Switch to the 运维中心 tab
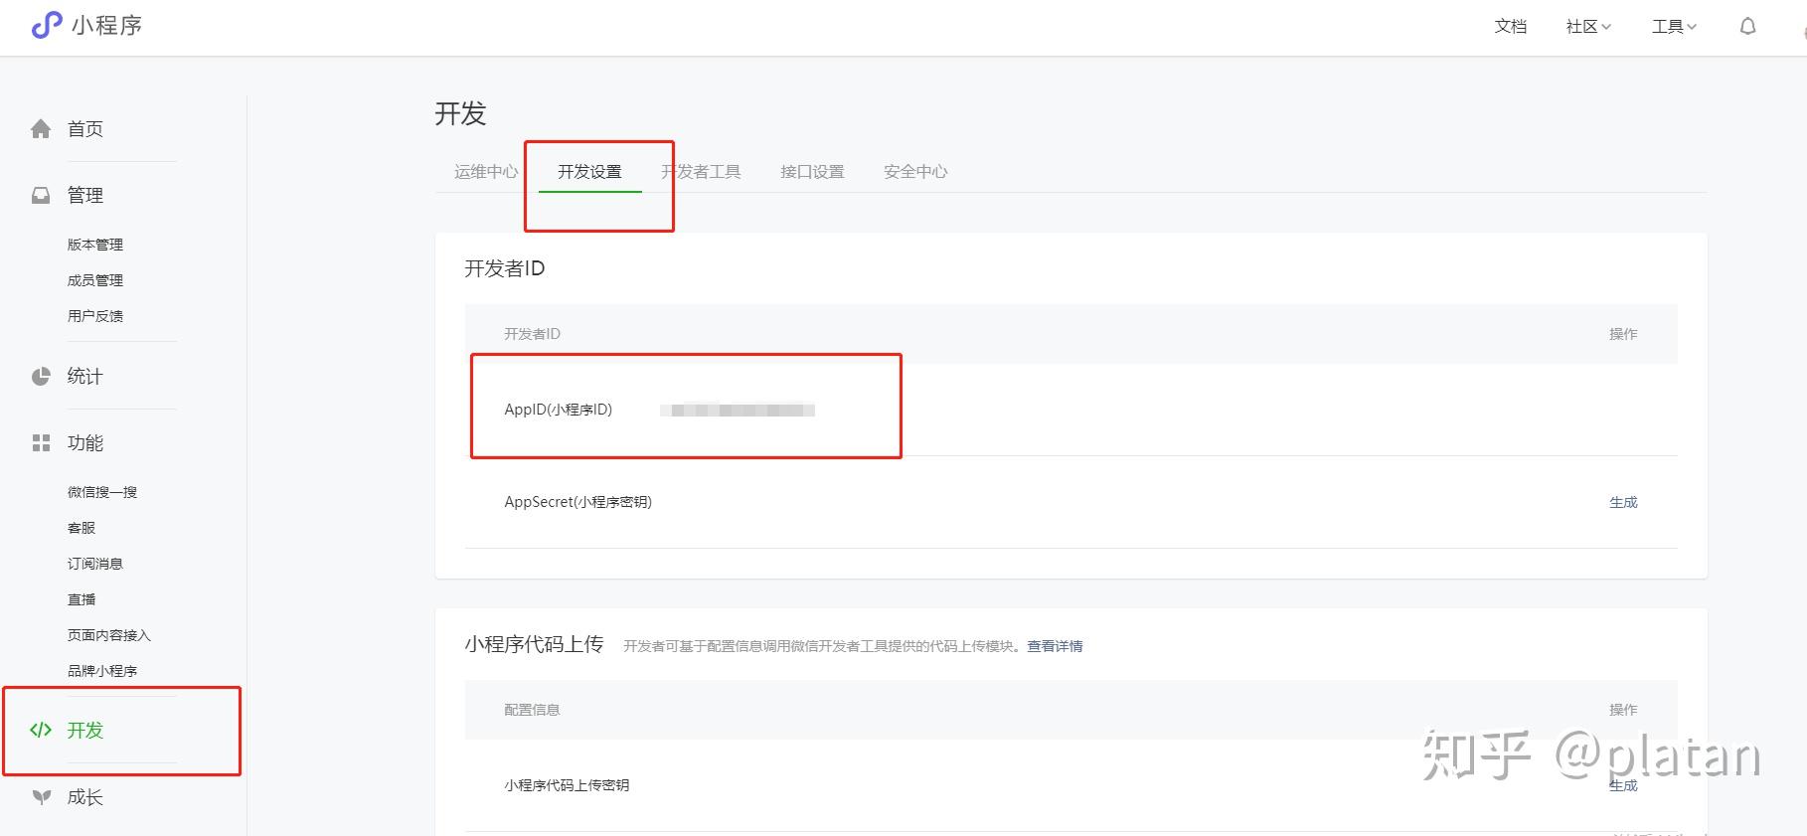Image resolution: width=1807 pixels, height=836 pixels. point(486,172)
